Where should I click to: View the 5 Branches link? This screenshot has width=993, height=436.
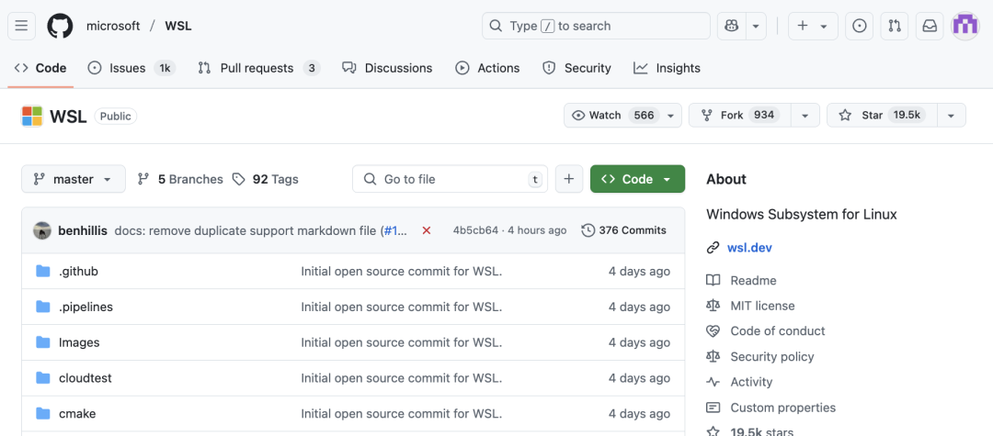pyautogui.click(x=180, y=179)
